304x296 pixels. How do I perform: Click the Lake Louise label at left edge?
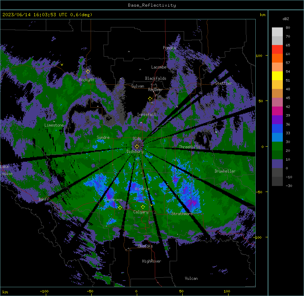click(6, 170)
